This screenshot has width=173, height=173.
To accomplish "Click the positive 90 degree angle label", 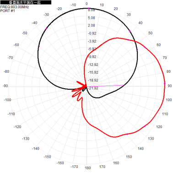I will tap(170, 86).
